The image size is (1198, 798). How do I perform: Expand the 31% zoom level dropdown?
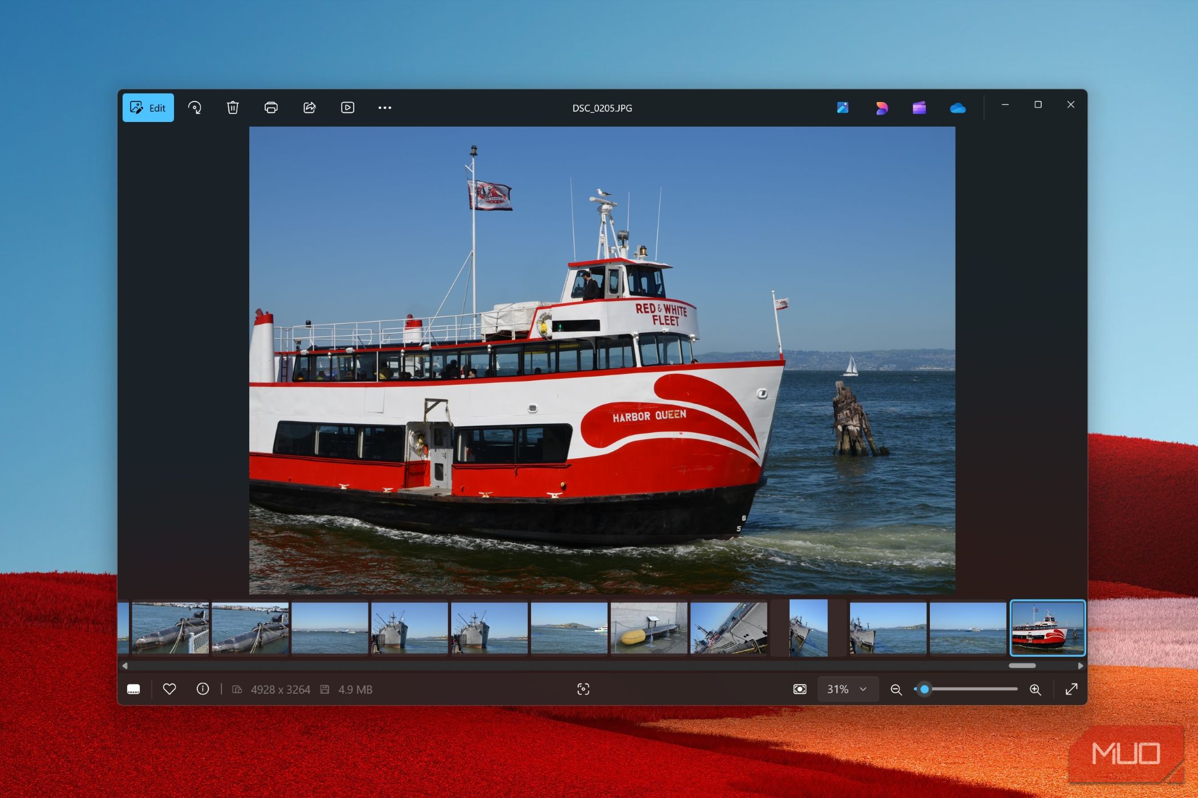(847, 689)
